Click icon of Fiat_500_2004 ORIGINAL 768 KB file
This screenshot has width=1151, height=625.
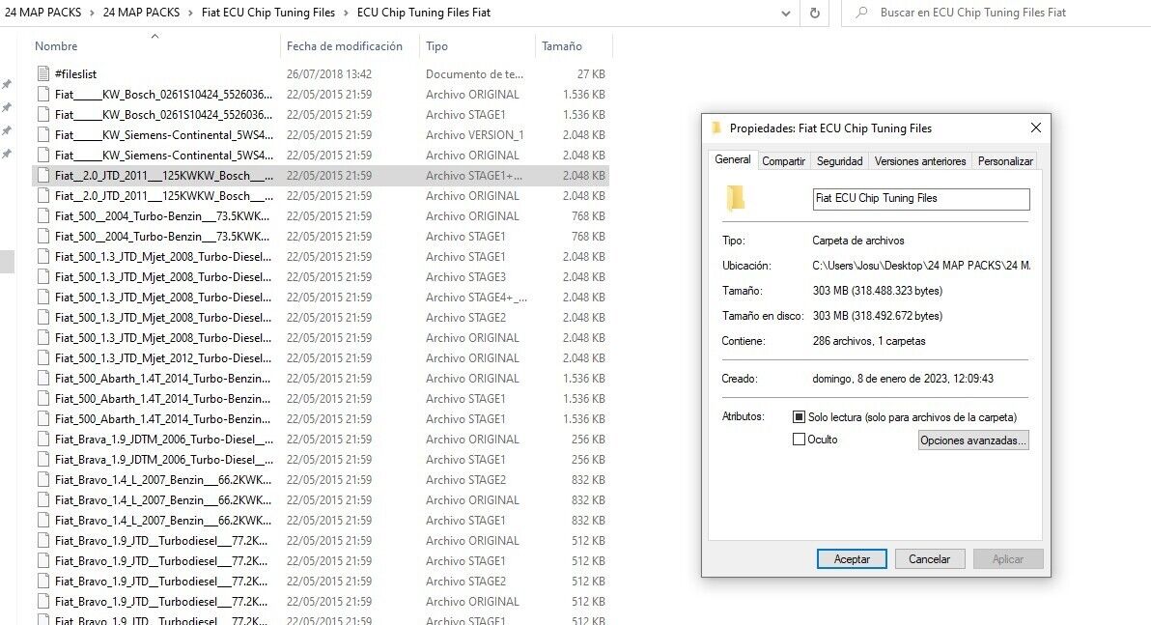(43, 216)
